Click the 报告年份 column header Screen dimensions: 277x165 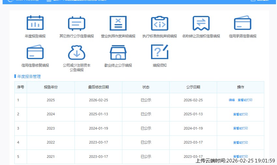tap(51, 87)
